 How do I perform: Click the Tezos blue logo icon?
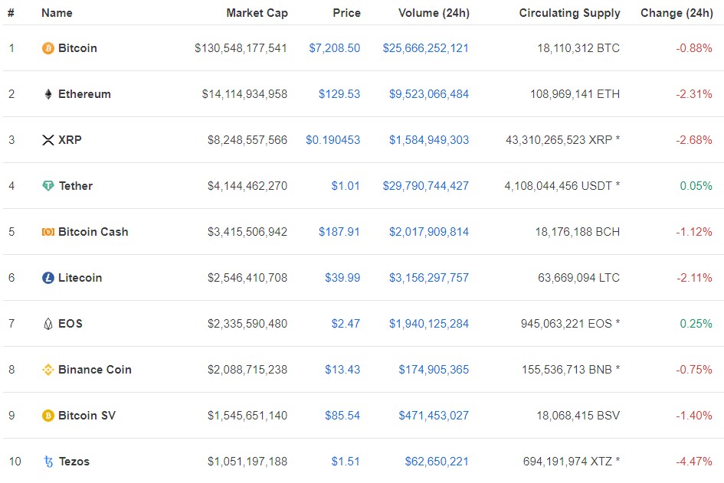[x=48, y=462]
